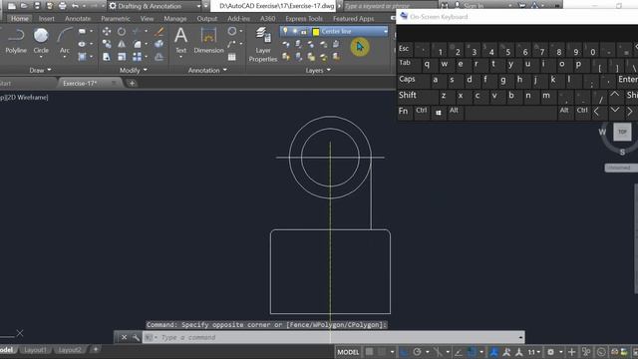The width and height of the screenshot is (638, 359).
Task: Click the yellow Center line layer color swatch
Action: coord(316,32)
